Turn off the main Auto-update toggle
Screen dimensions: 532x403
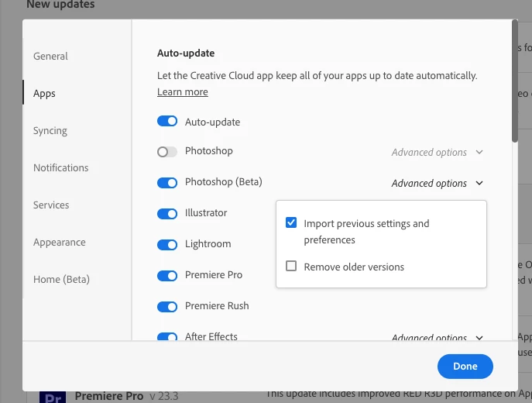167,121
